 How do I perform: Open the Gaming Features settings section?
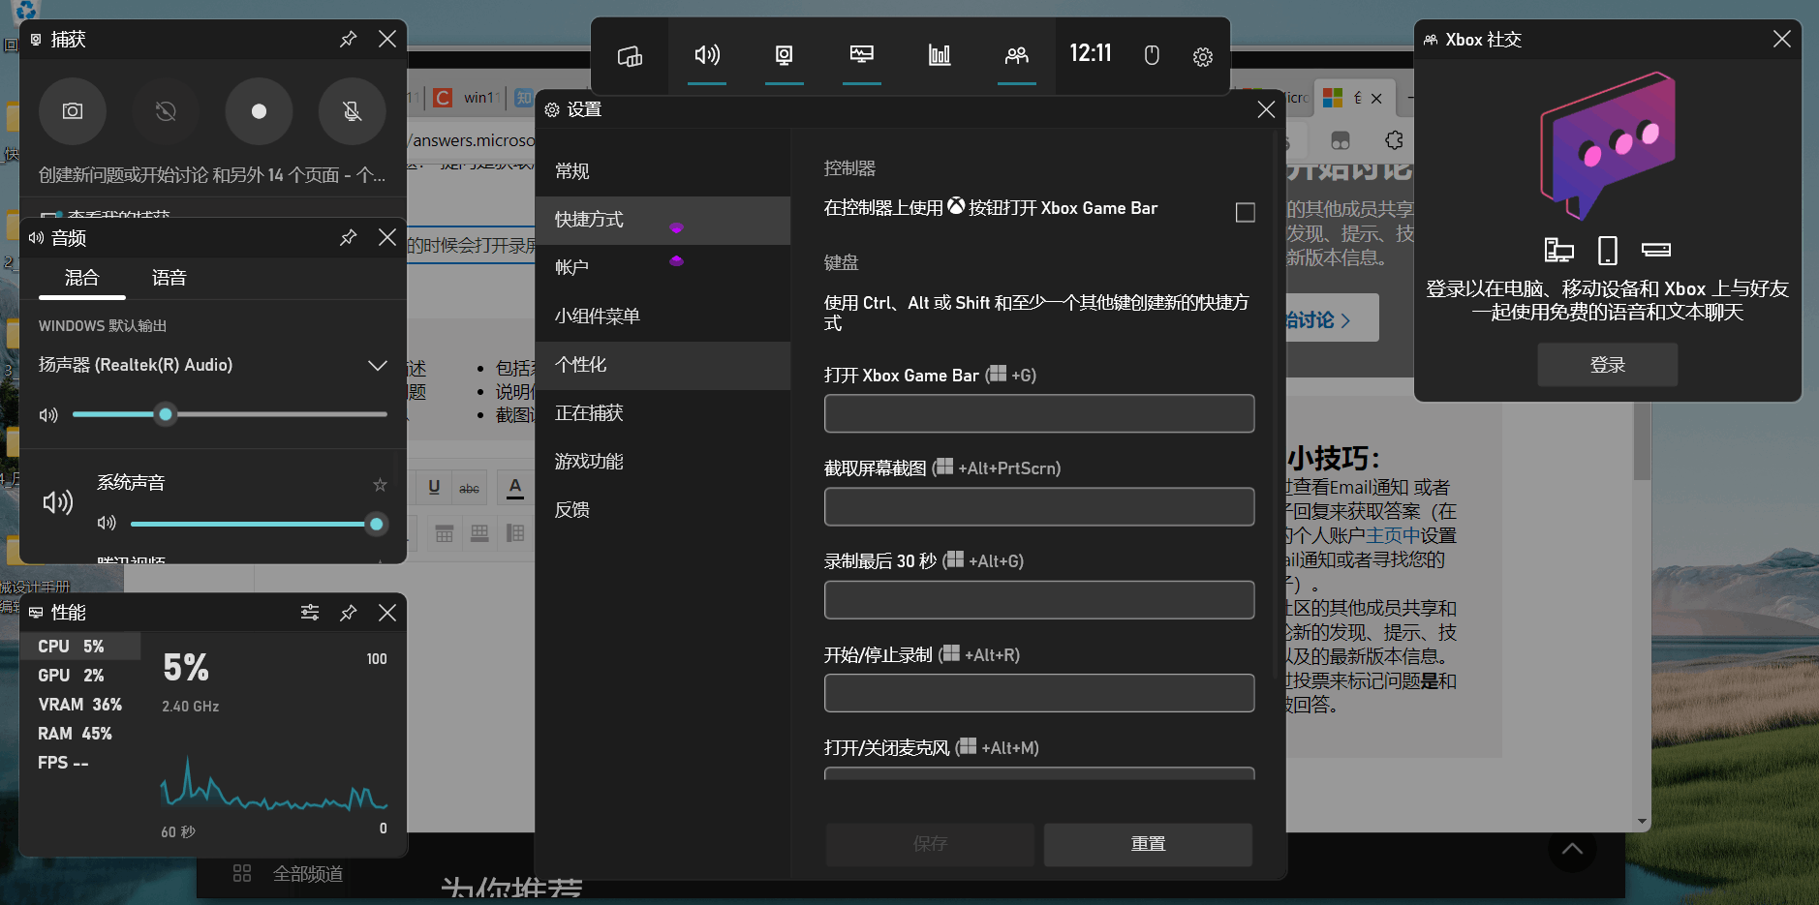click(x=663, y=462)
